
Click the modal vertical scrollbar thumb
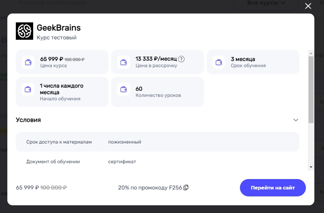tap(311, 89)
